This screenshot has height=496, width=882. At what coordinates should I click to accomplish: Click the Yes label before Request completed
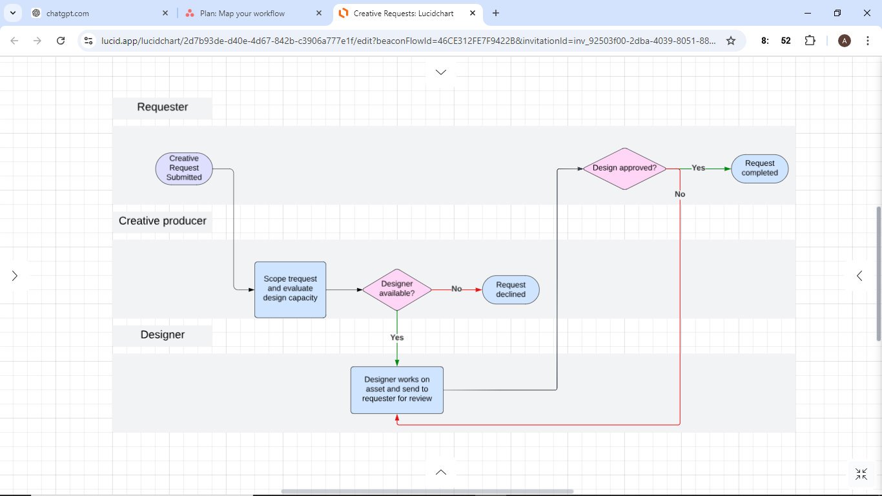[699, 168]
